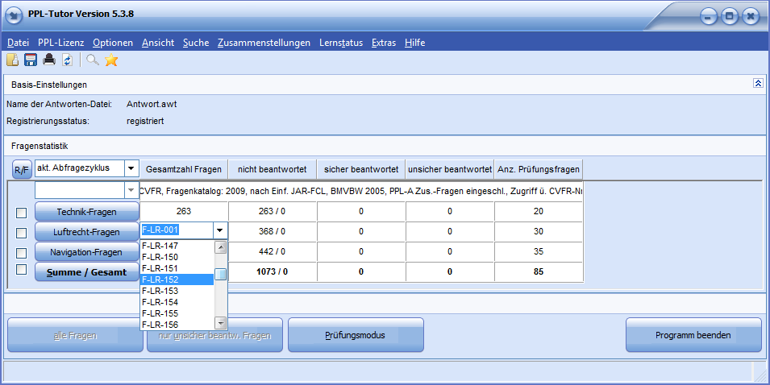Viewport: 770px width, 385px height.
Task: Minimize the PPL-Tutor window
Action: pyautogui.click(x=709, y=16)
